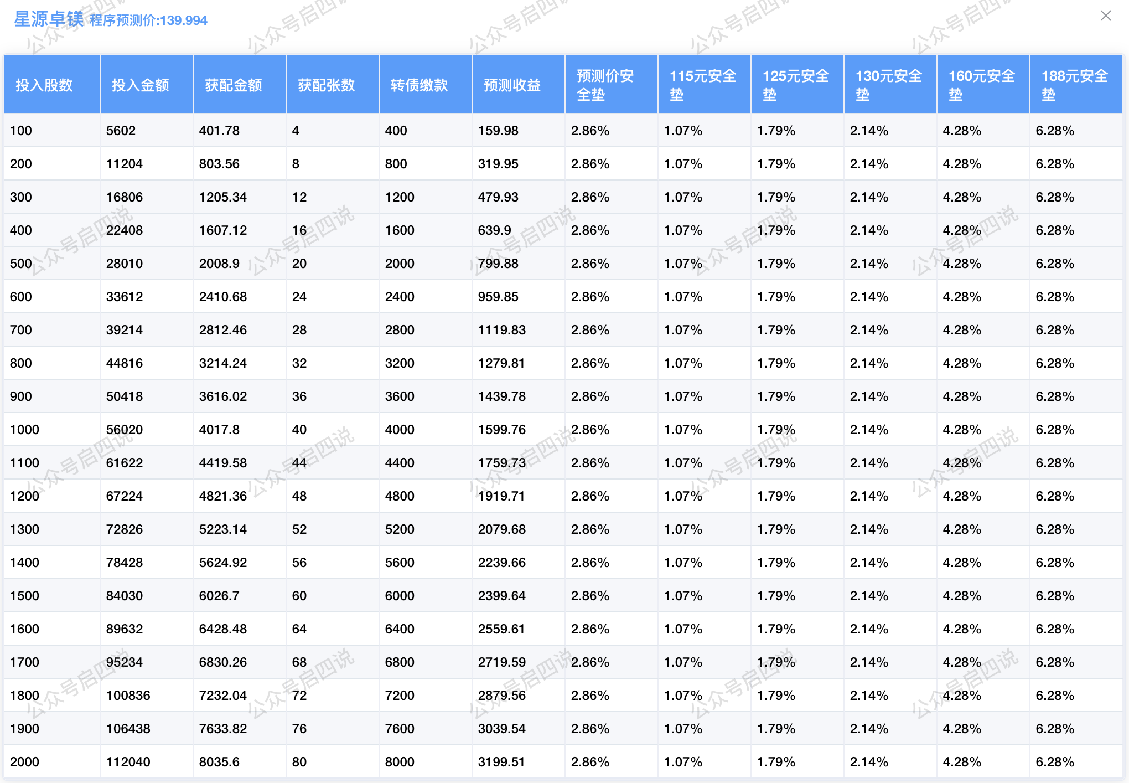
Task: Select the 112040 investment amount cell
Action: click(x=128, y=762)
